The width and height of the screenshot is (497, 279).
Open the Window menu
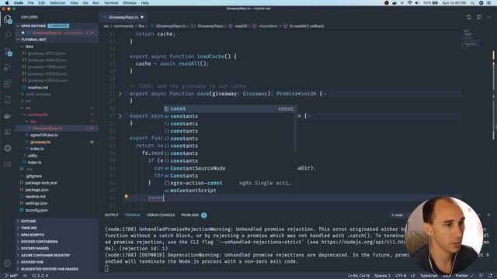(130, 3)
